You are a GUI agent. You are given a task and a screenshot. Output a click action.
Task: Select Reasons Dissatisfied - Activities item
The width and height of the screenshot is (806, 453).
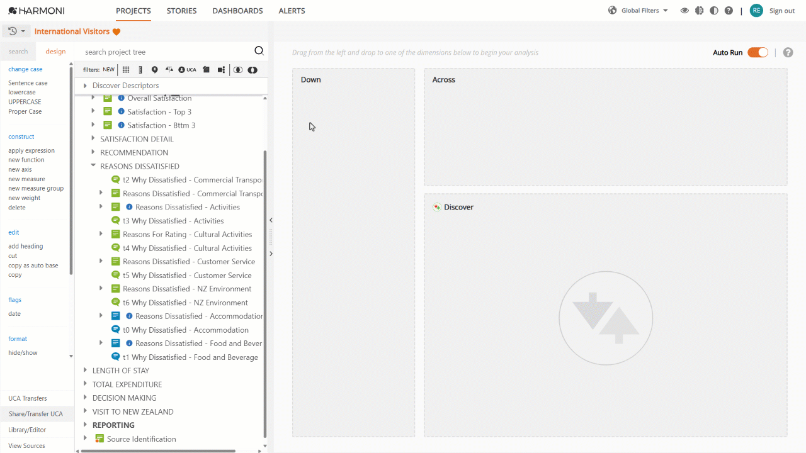click(188, 207)
